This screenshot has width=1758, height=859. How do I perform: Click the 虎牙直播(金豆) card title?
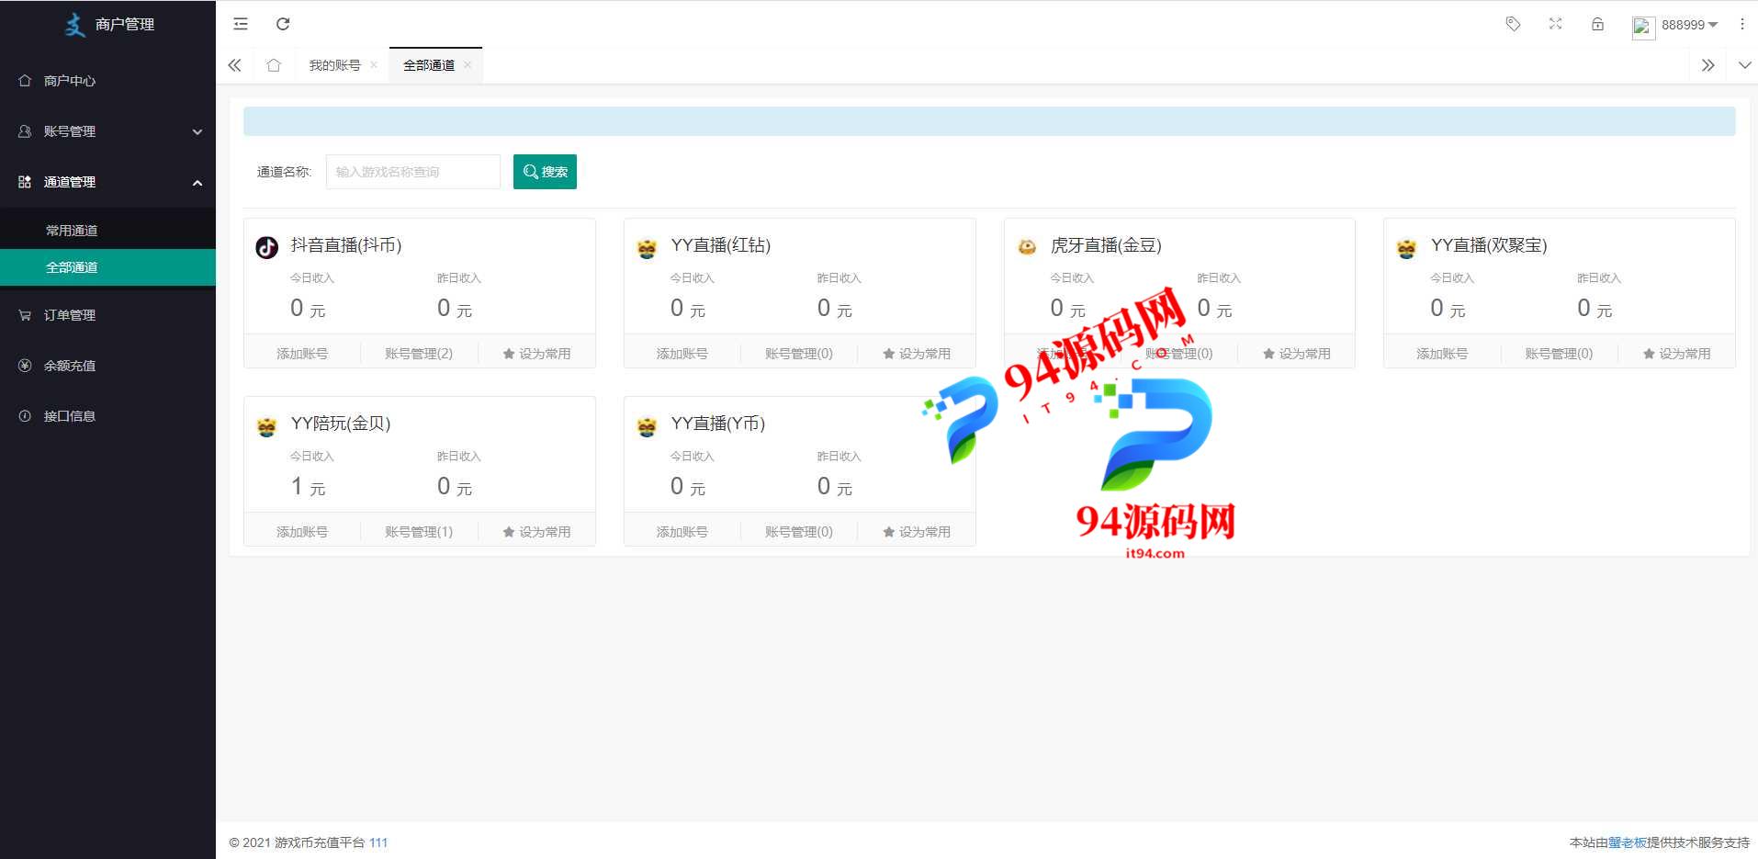1106,245
